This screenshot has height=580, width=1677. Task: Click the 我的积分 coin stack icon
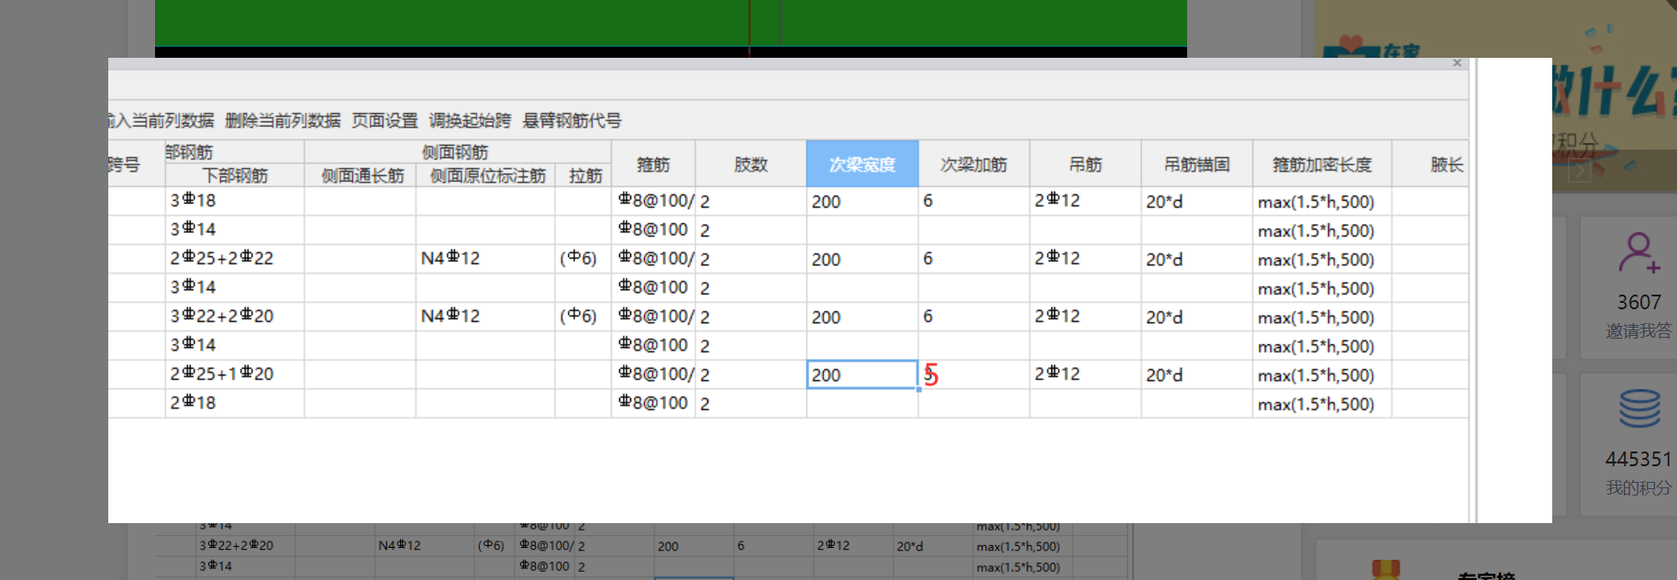[1639, 408]
